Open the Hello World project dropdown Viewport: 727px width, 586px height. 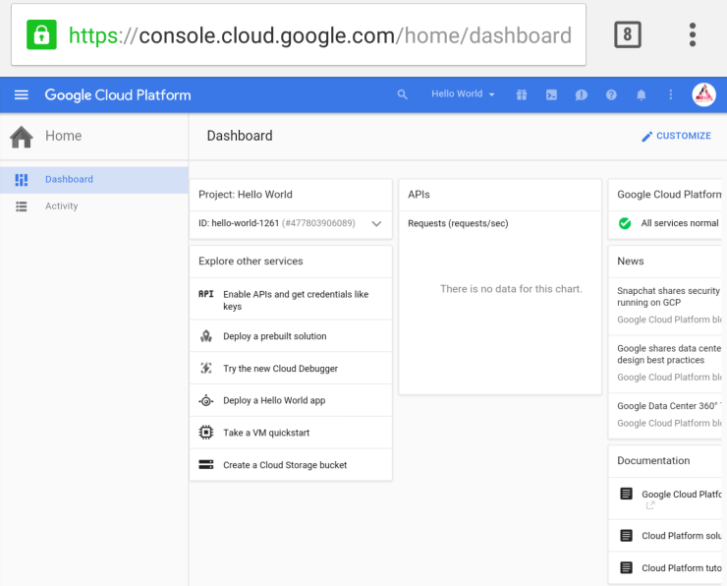click(x=463, y=94)
